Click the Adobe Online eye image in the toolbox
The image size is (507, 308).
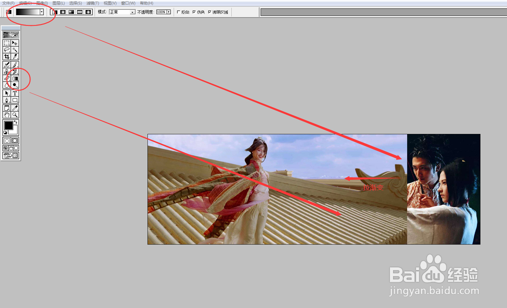pyautogui.click(x=11, y=35)
